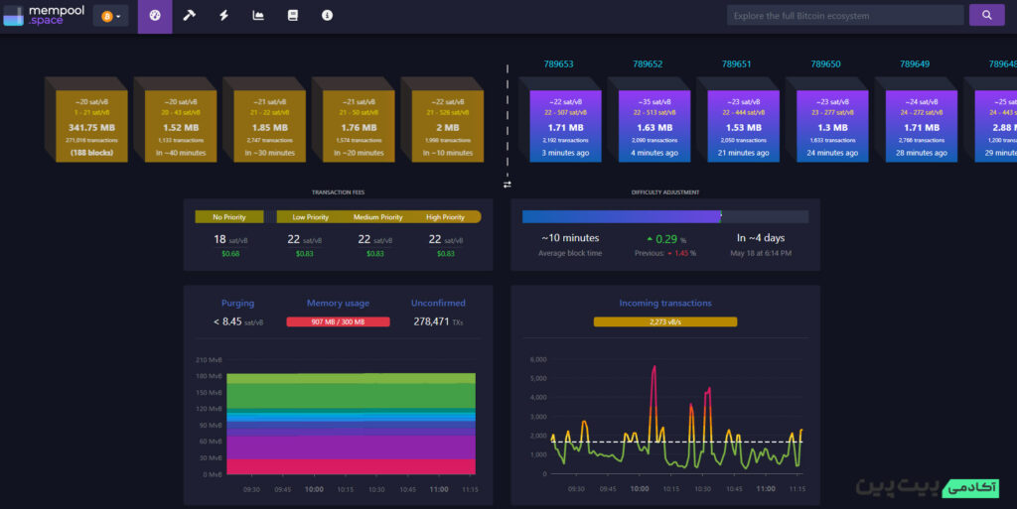Image resolution: width=1017 pixels, height=509 pixels.
Task: Click the Low Priority fee label
Action: tap(310, 217)
